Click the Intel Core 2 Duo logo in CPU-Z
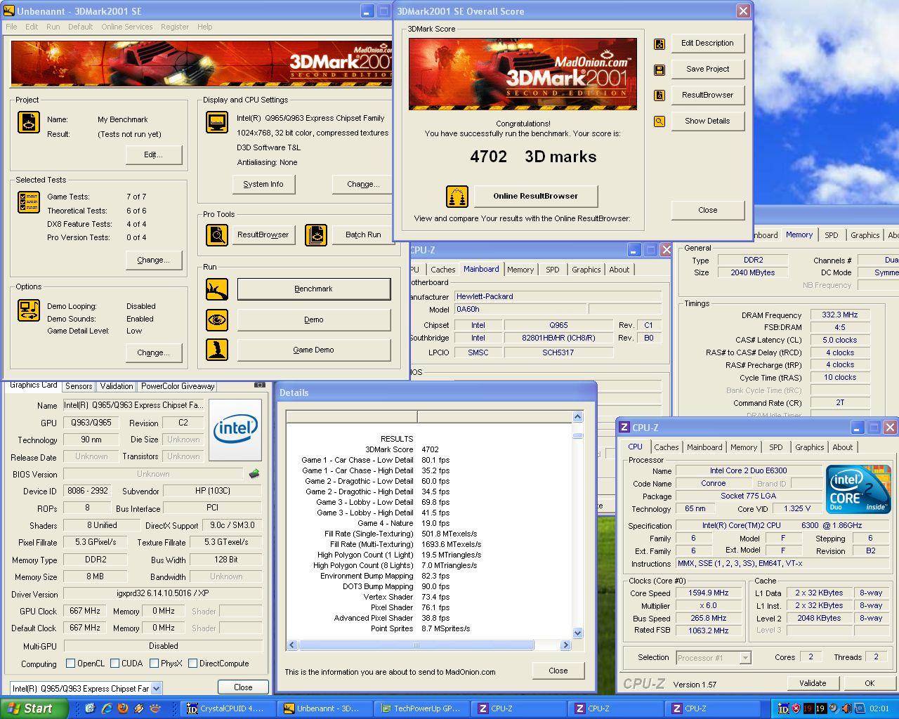The width and height of the screenshot is (899, 719). click(858, 489)
